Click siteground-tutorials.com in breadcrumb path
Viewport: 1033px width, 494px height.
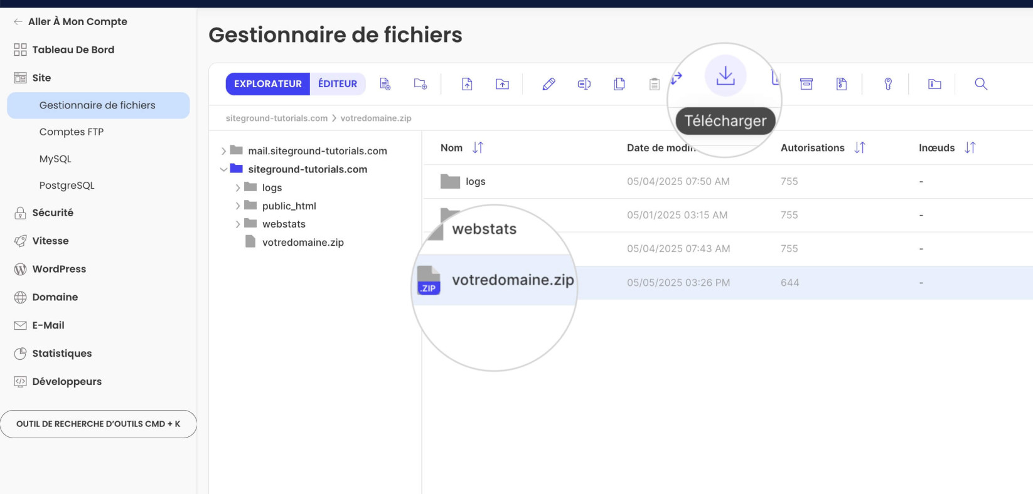coord(277,118)
